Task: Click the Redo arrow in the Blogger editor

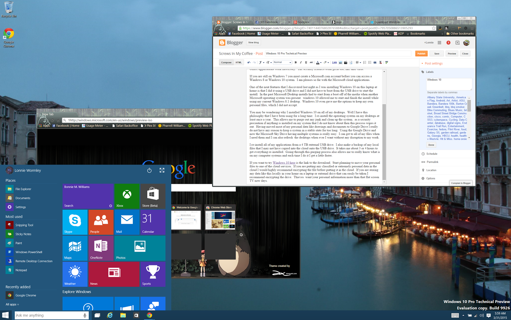Action: (254, 62)
